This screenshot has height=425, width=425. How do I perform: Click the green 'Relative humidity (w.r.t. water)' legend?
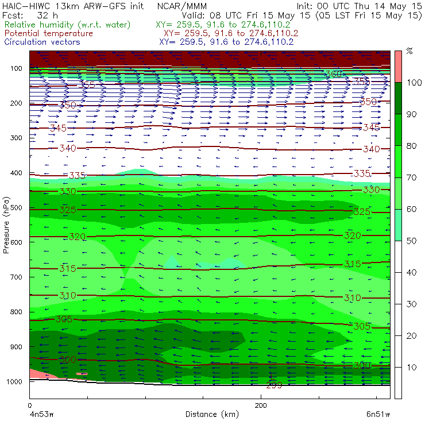(x=68, y=25)
